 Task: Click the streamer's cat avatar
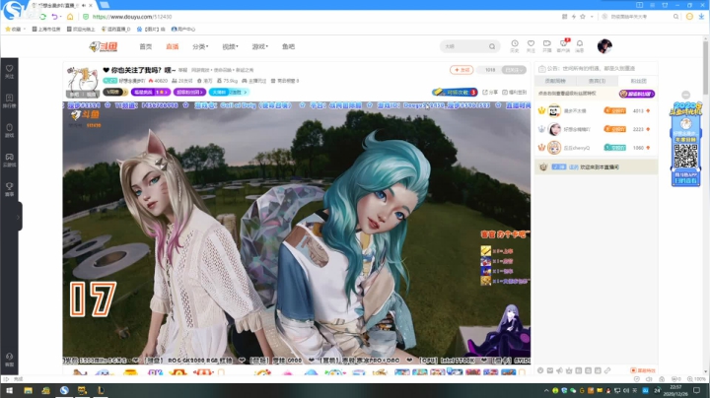point(83,82)
